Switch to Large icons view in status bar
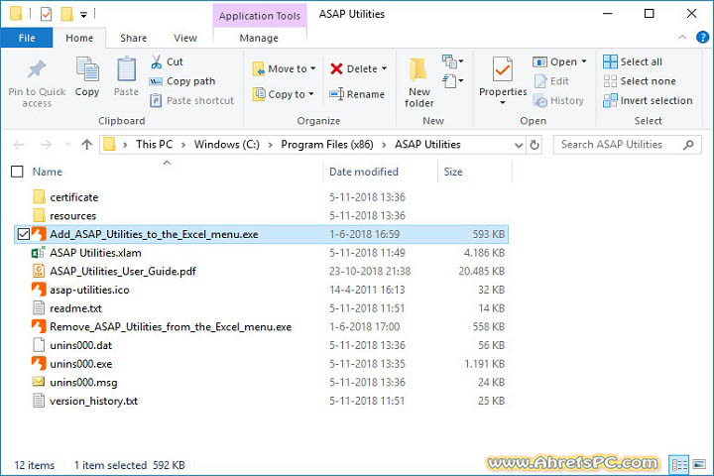This screenshot has width=714, height=476. [699, 465]
